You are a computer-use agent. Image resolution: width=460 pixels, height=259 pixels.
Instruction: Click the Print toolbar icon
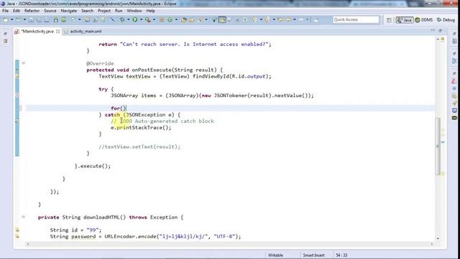[x=47, y=19]
